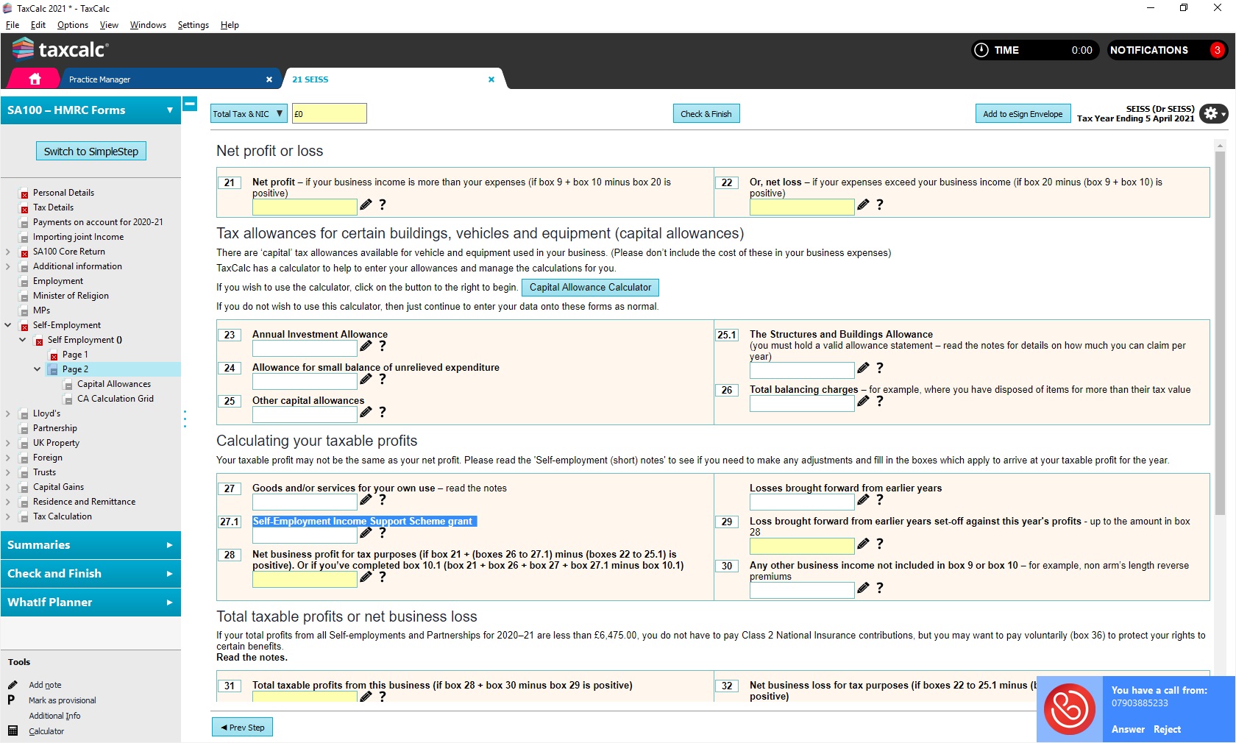Click the Check & Finish button
Viewport: 1236px width, 743px height.
tap(706, 113)
